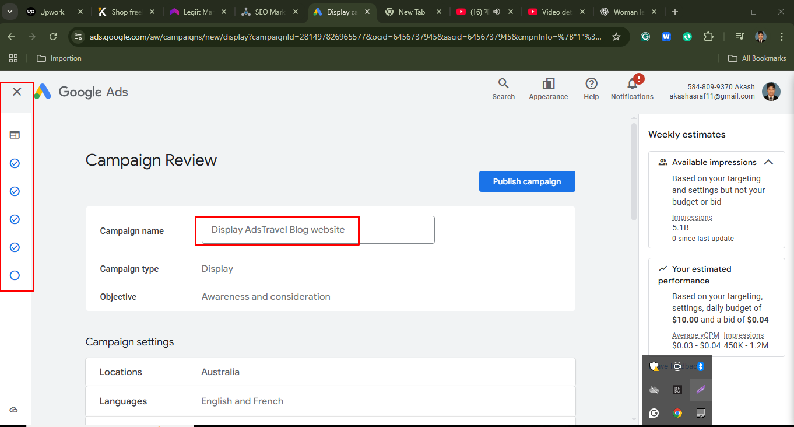The height and width of the screenshot is (427, 794).
Task: Click the Google Ads logo
Action: pyautogui.click(x=82, y=91)
